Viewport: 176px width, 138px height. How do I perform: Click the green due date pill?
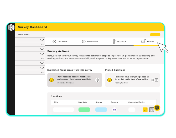[84, 110]
